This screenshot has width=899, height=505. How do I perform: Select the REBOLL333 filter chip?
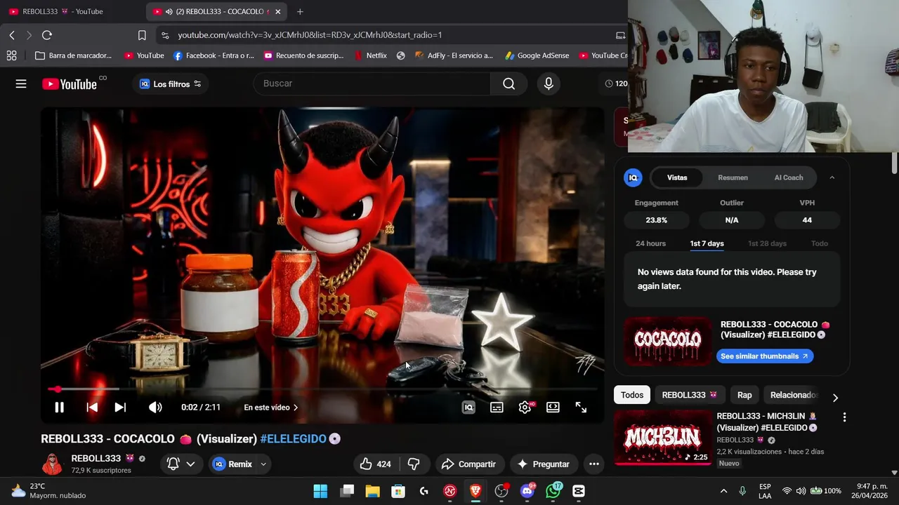690,395
